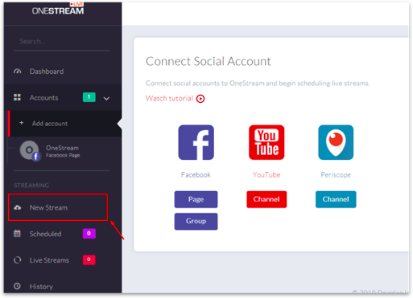This screenshot has height=298, width=413.
Task: Click the red Live Streams count badge
Action: tap(89, 259)
